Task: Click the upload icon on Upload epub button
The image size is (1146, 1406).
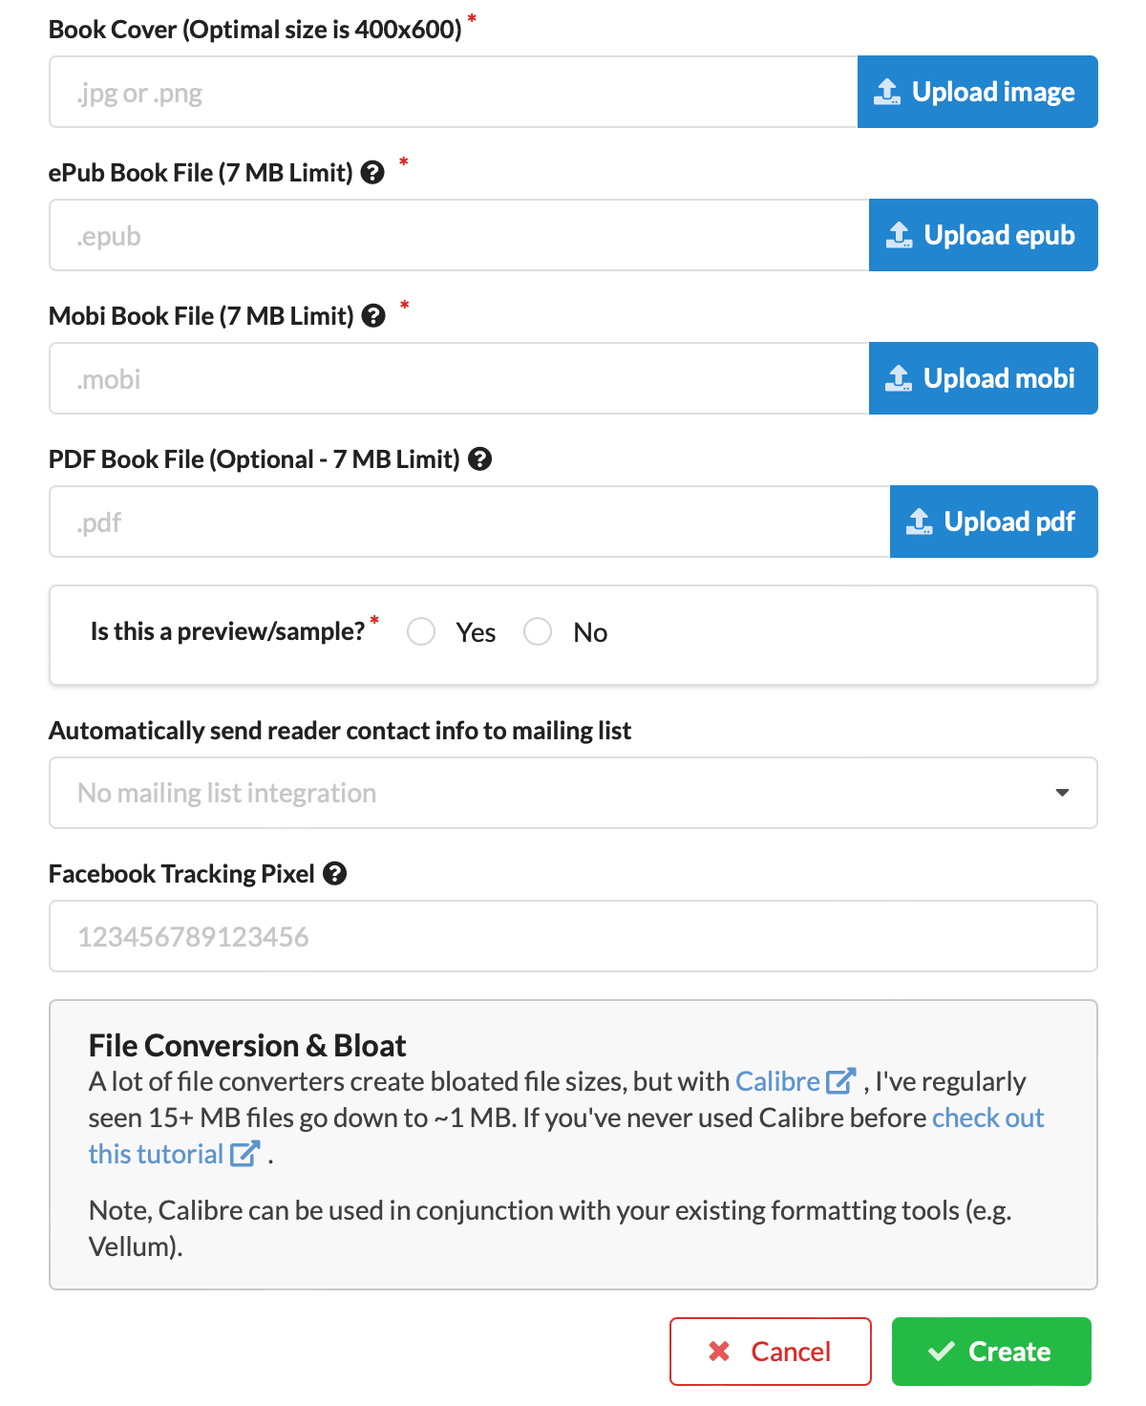Action: [898, 235]
